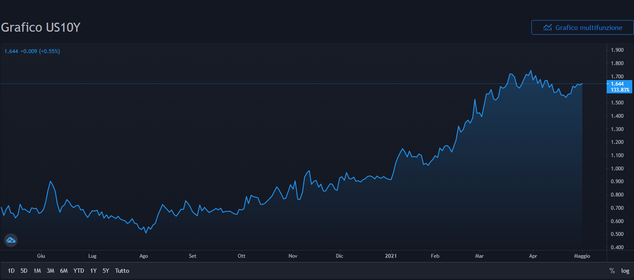Select the YTD range
Screen dimensions: 634x280
click(x=79, y=271)
